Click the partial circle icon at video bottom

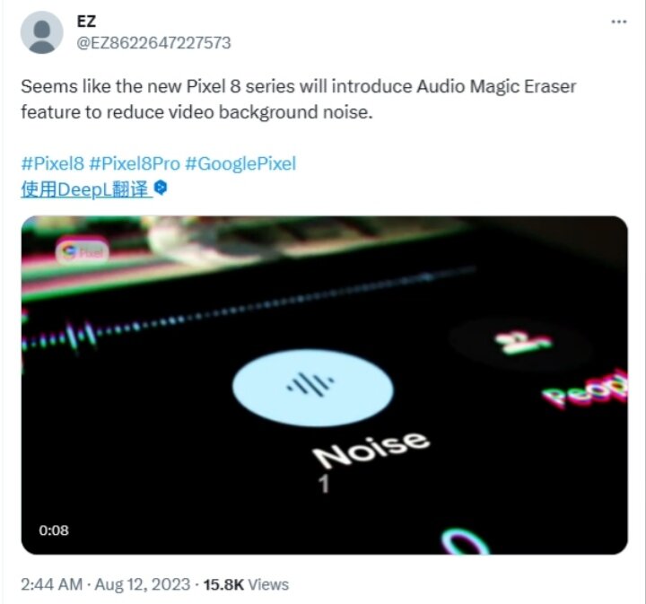click(x=466, y=542)
